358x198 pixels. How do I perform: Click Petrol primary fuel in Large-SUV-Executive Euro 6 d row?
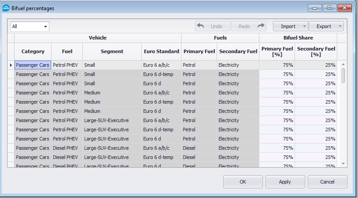(x=199, y=139)
